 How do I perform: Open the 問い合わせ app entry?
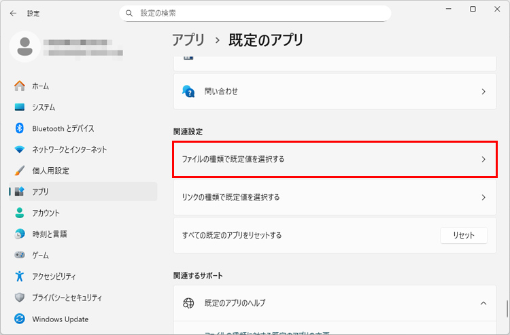[x=334, y=91]
